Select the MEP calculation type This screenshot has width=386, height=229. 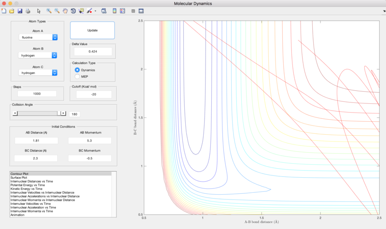pyautogui.click(x=82, y=76)
